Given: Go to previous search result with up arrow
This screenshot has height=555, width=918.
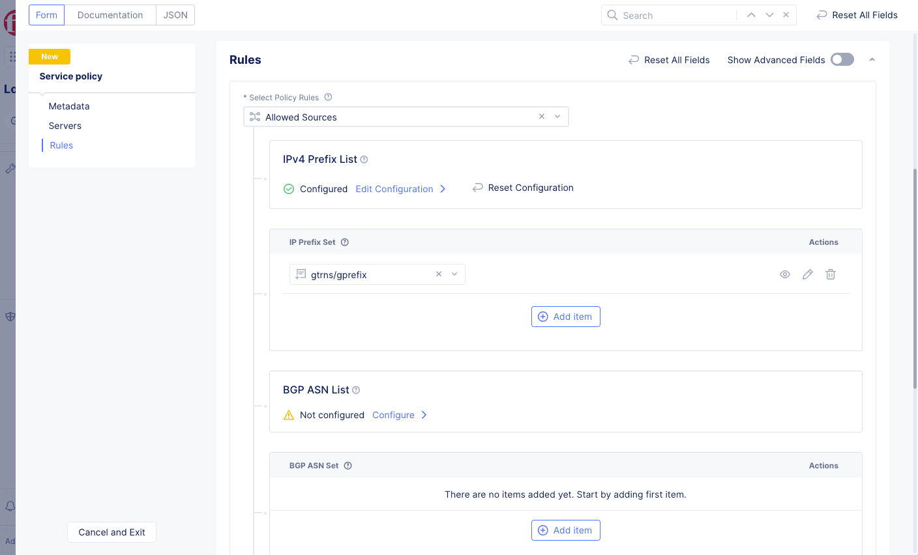Looking at the screenshot, I should pyautogui.click(x=751, y=15).
